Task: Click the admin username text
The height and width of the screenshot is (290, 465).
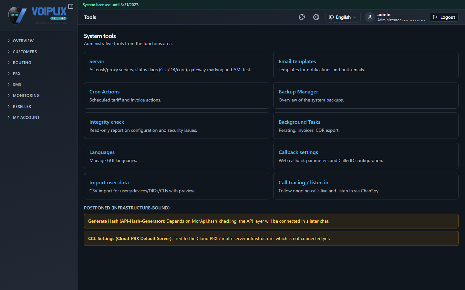Action: (x=384, y=15)
